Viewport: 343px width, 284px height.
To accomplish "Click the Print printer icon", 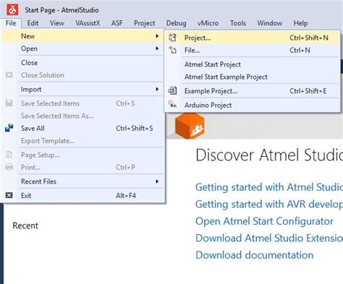I will [x=9, y=167].
